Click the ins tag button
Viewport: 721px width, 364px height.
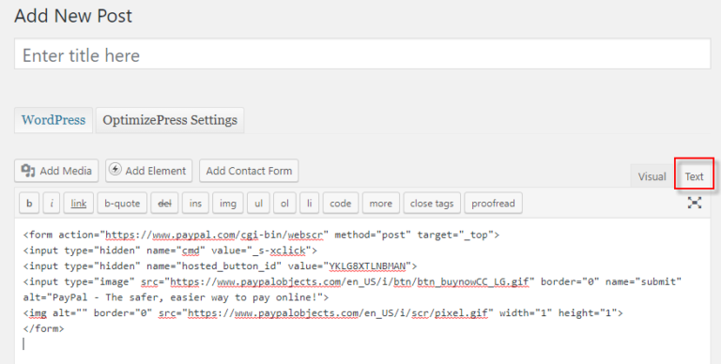coord(195,204)
